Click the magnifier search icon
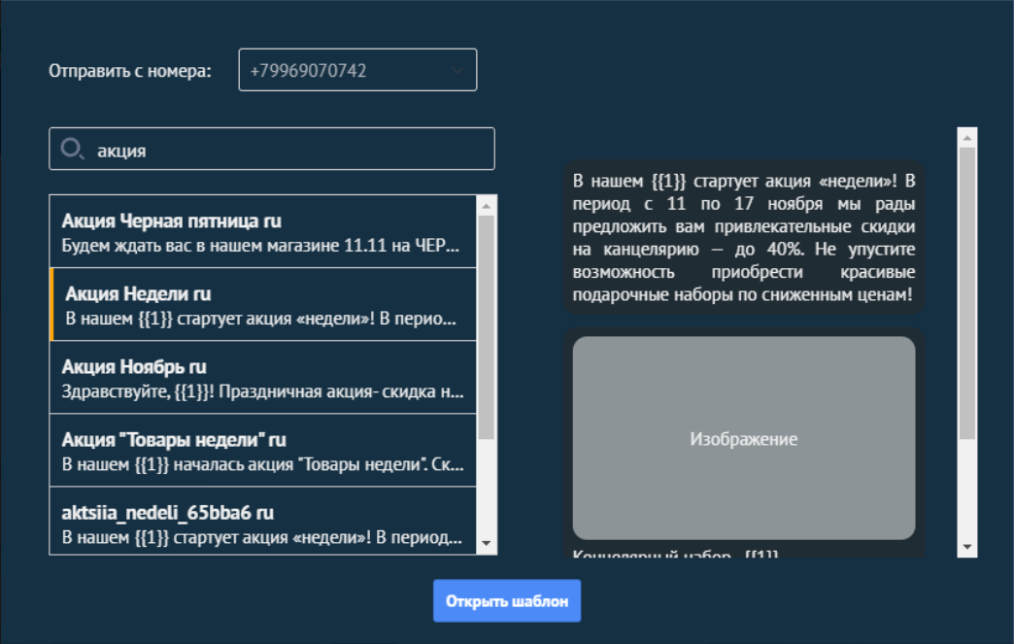Viewport: 1014px width, 644px height. [x=72, y=150]
